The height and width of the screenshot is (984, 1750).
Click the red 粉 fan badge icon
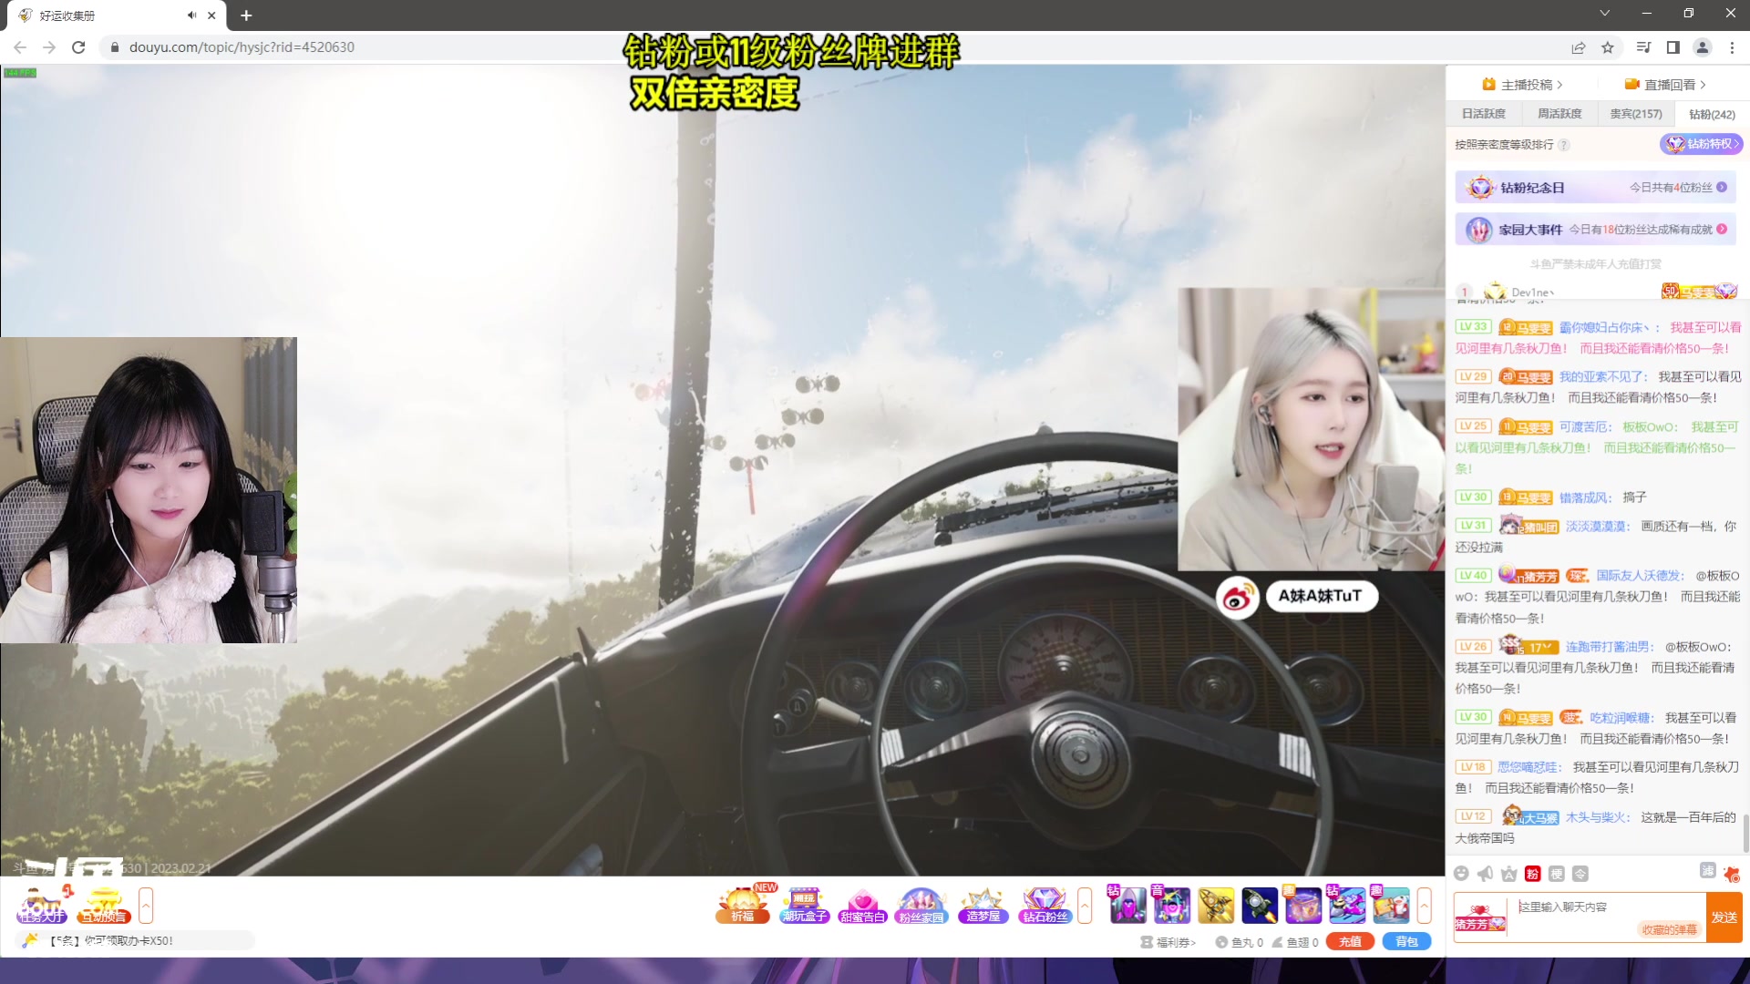pos(1533,874)
